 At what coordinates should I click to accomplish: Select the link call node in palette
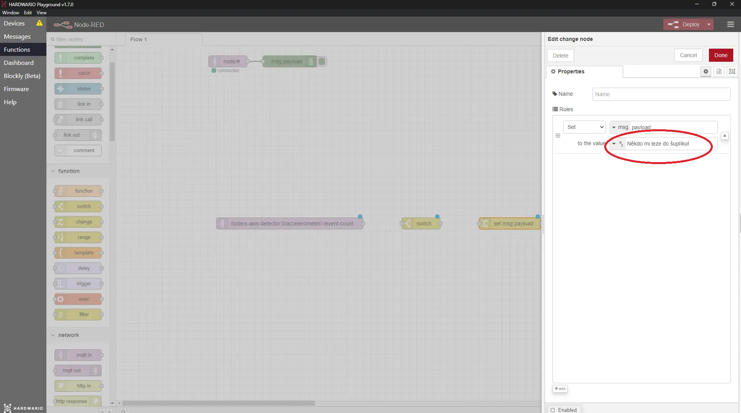tap(78, 120)
